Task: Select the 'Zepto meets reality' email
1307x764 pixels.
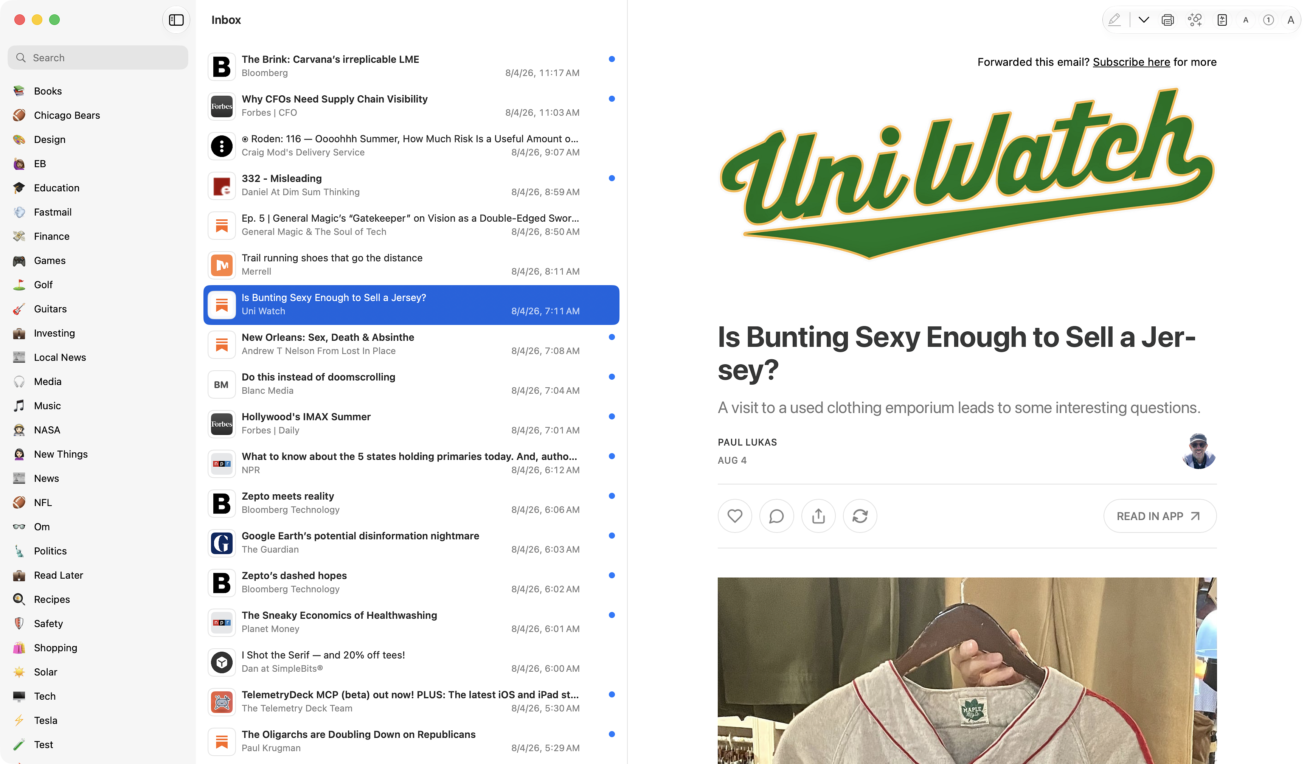Action: coord(411,503)
